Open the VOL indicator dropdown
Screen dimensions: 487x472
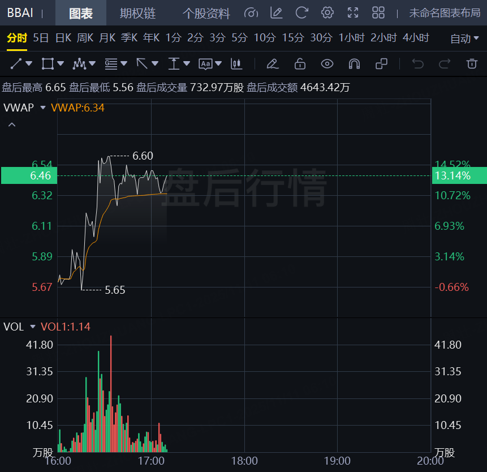[x=33, y=327]
